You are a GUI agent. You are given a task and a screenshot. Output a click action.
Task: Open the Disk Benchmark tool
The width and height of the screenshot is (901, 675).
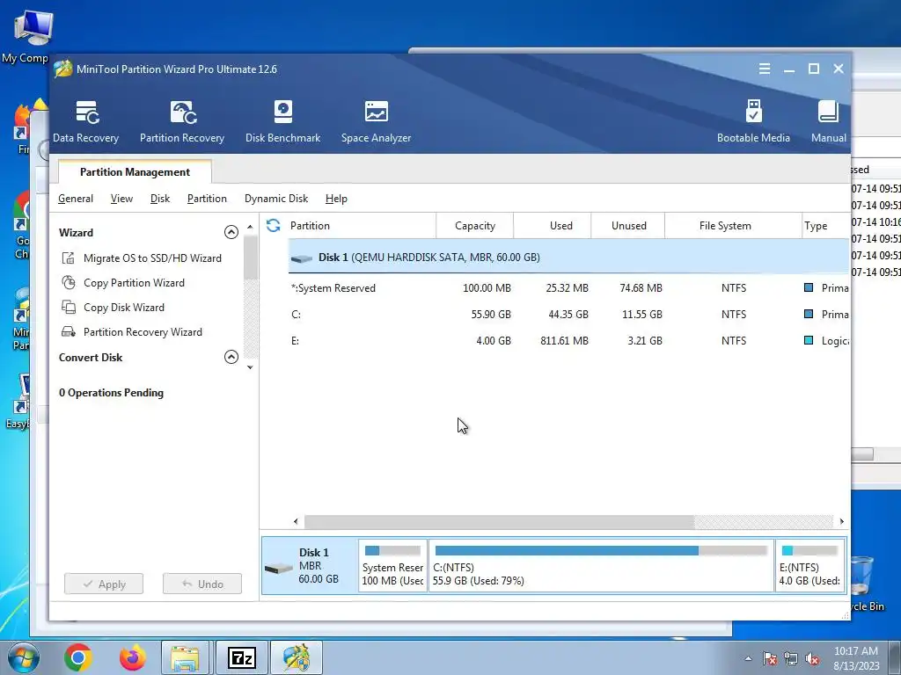282,121
